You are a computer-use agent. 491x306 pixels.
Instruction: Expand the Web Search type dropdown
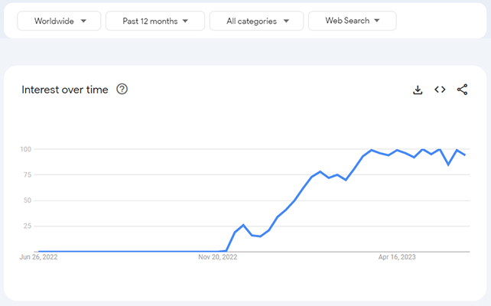[352, 21]
